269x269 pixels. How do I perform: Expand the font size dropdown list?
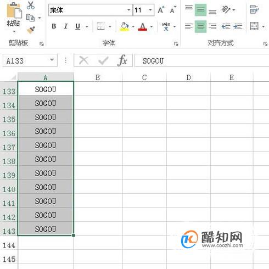point(150,10)
